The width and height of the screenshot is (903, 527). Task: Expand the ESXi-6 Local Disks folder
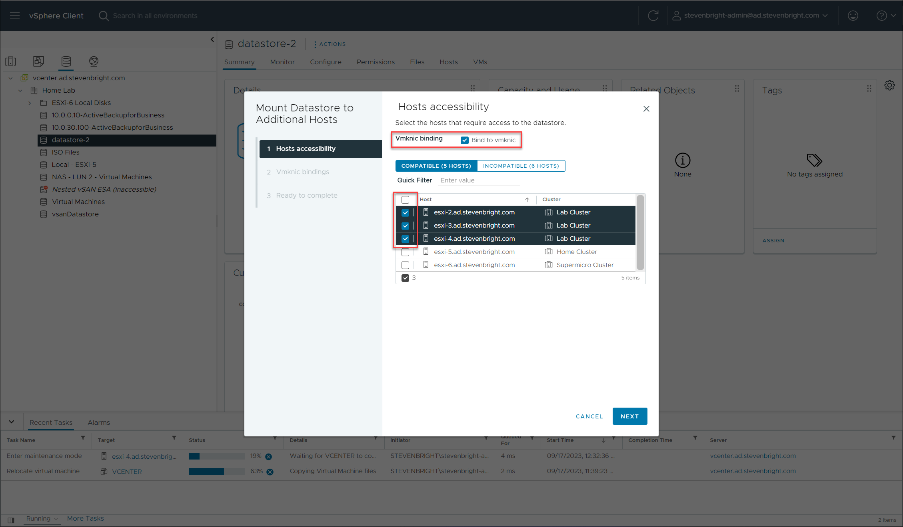coord(30,103)
